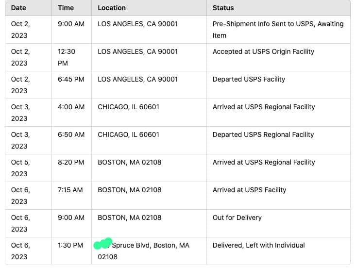Click the Oct 5, 2023 date cell
Viewport: 356px width, 268px height.
tap(20, 168)
